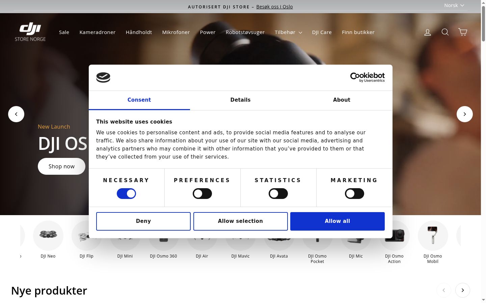Open the Norsk language dropdown

(x=454, y=5)
